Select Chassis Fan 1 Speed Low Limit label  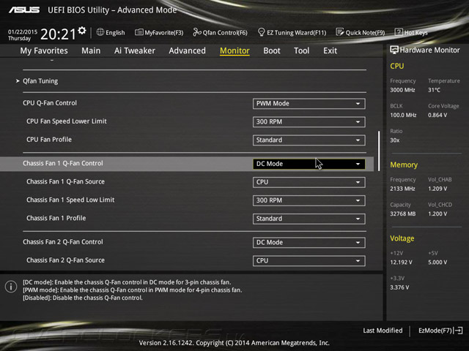pos(70,200)
